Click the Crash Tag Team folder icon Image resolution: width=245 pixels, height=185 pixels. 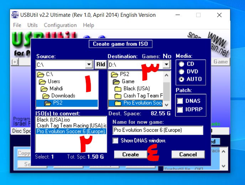(x=118, y=96)
